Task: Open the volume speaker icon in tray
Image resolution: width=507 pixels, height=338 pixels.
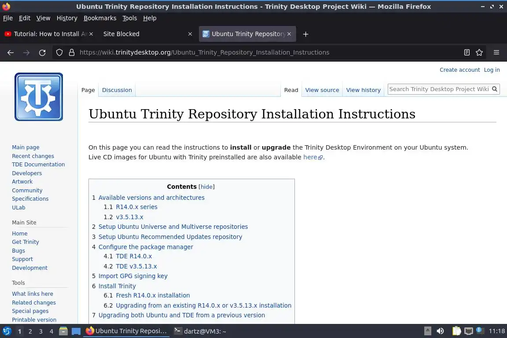Action: (440, 331)
